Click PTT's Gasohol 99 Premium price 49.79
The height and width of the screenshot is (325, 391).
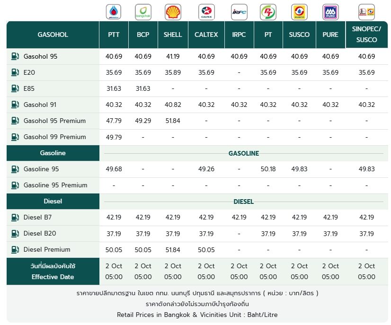114,137
